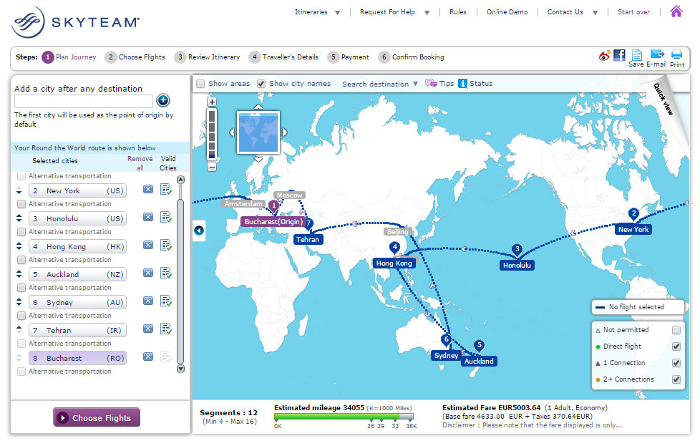This screenshot has width=700, height=446.
Task: Show valid cities for Tehran
Action: point(166,329)
